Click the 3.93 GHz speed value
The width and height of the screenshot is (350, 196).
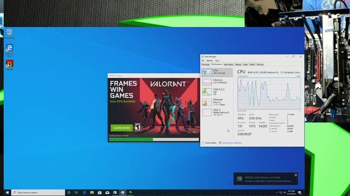[255, 118]
